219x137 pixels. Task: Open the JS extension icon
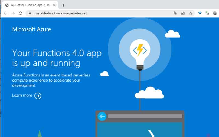pyautogui.click(x=208, y=13)
